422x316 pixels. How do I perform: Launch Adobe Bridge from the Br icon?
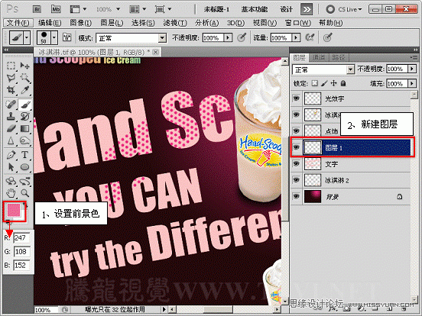point(37,9)
